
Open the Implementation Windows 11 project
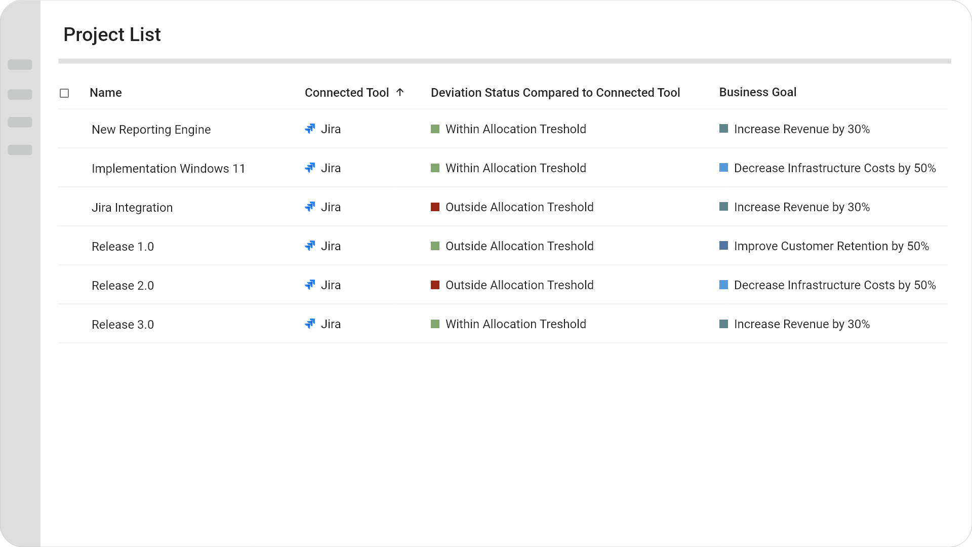point(169,169)
